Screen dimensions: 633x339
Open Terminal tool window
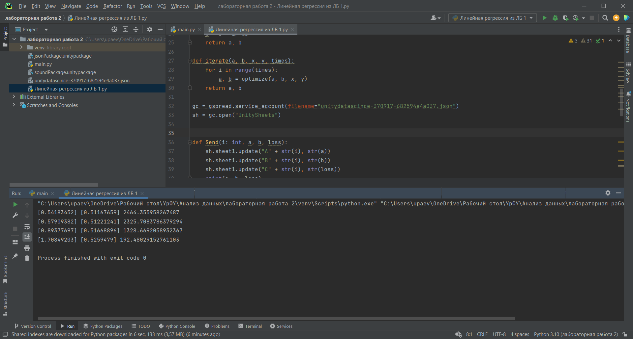(x=250, y=326)
